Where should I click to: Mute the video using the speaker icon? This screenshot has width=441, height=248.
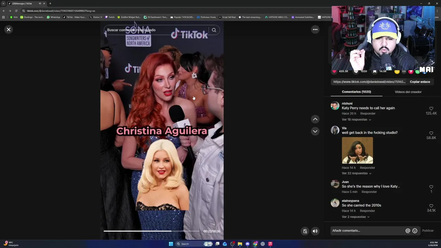click(x=315, y=231)
